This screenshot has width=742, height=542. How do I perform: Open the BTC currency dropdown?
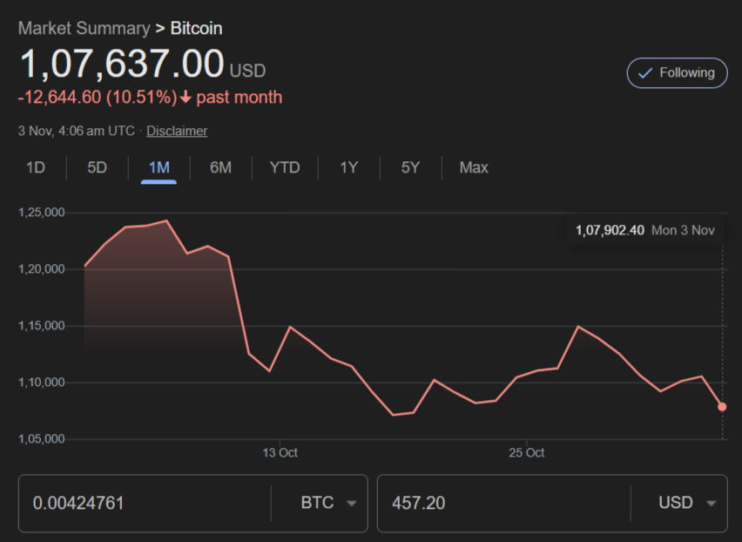pyautogui.click(x=328, y=503)
